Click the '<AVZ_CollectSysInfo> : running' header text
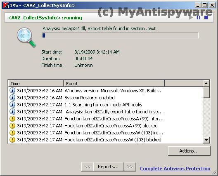 coord(45,18)
